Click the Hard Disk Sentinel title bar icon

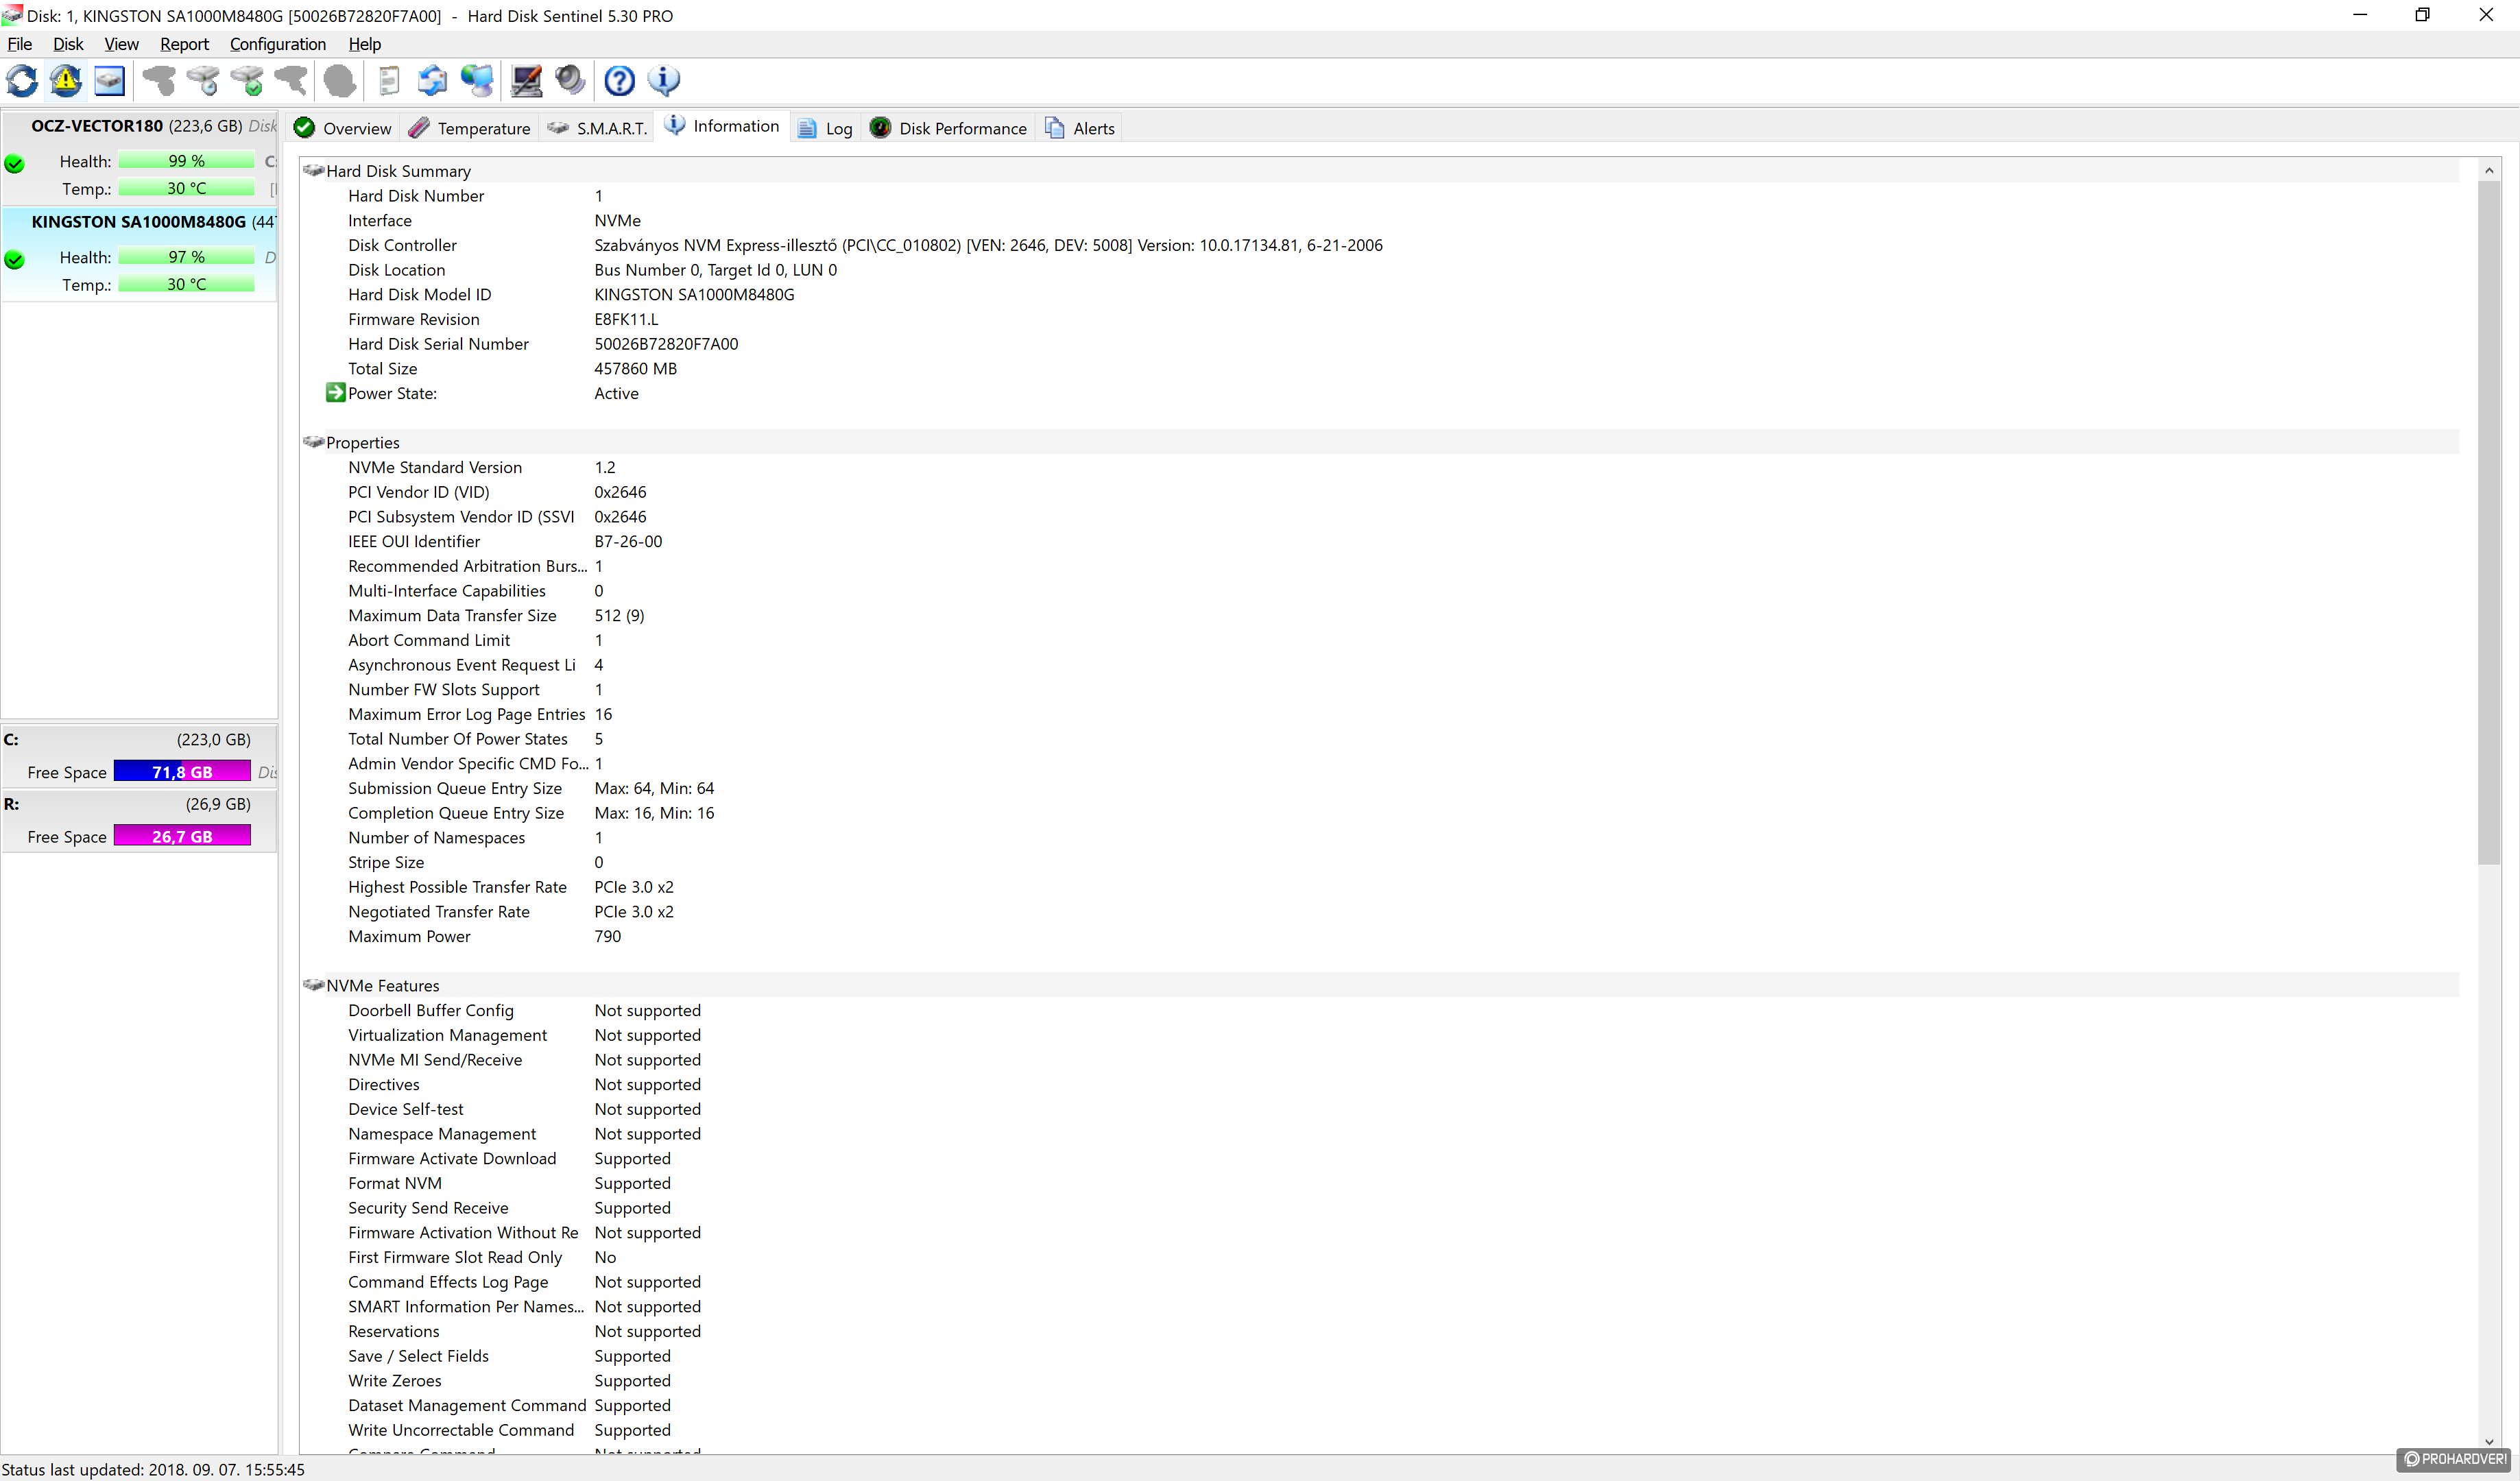(x=12, y=15)
